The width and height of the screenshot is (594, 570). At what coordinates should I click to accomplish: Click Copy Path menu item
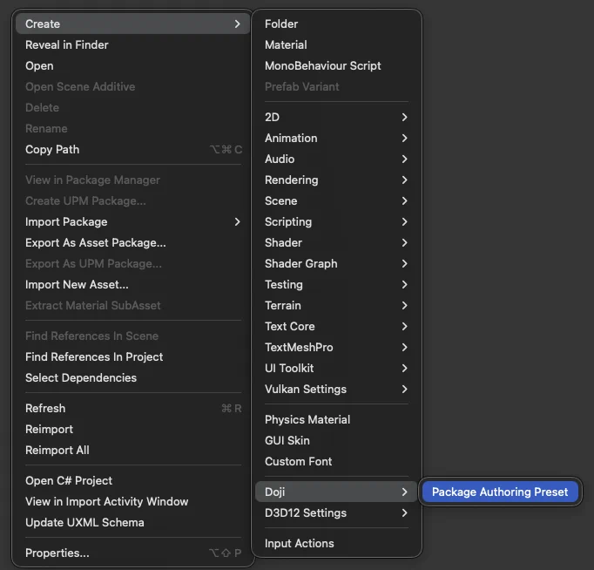132,149
